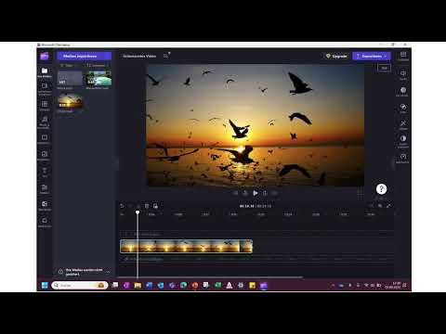
Task: Skip forward five seconds in preview
Action: [x=265, y=193]
